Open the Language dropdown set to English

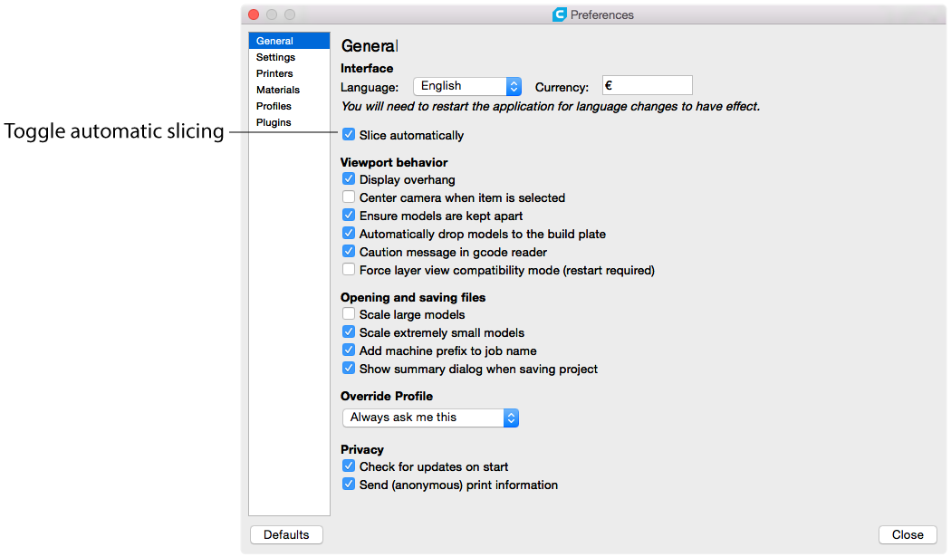467,86
